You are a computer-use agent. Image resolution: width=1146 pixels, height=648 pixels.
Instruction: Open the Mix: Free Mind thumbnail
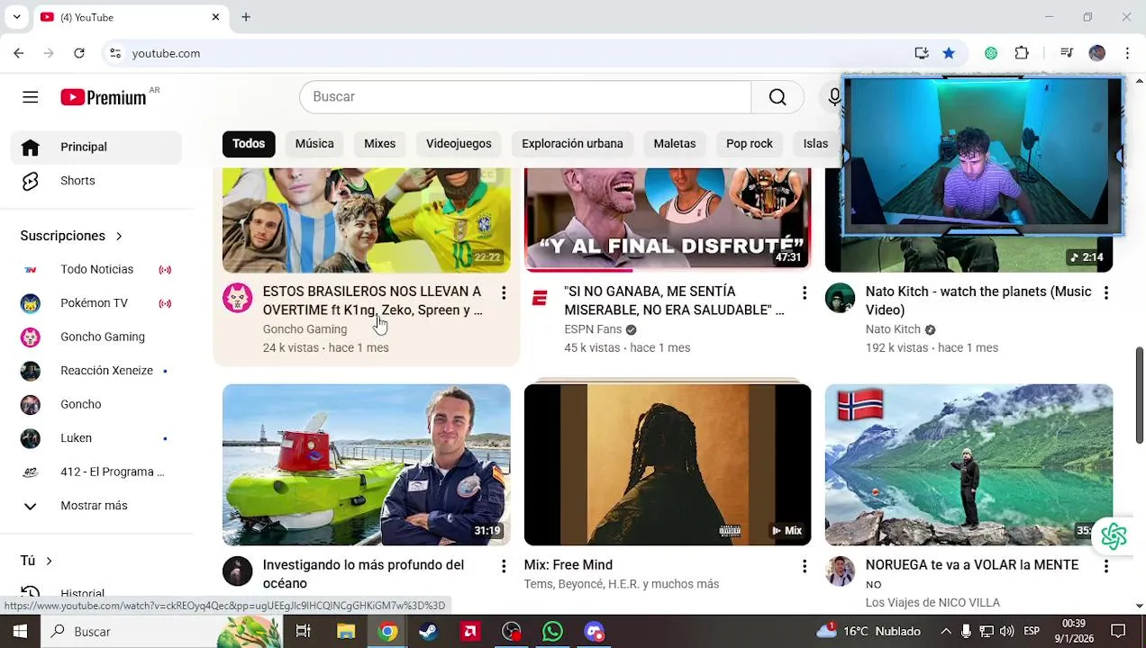click(x=668, y=465)
